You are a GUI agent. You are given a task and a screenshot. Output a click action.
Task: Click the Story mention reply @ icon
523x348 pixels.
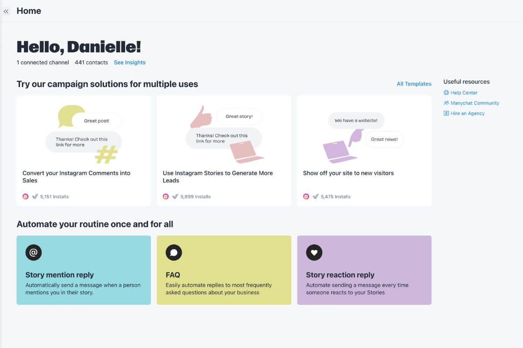pos(34,252)
